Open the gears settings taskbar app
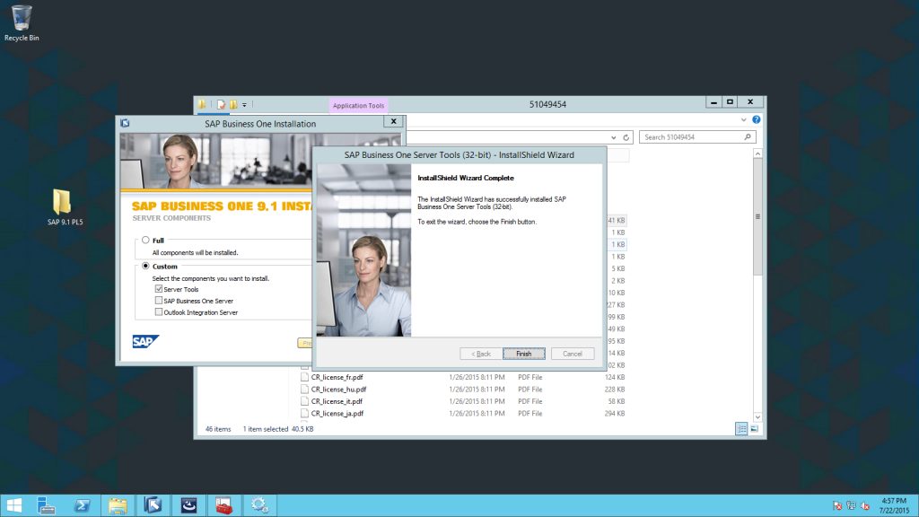The height and width of the screenshot is (517, 919). (259, 505)
